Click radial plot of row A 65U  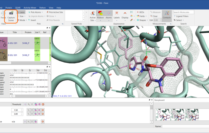(x=37, y=43)
